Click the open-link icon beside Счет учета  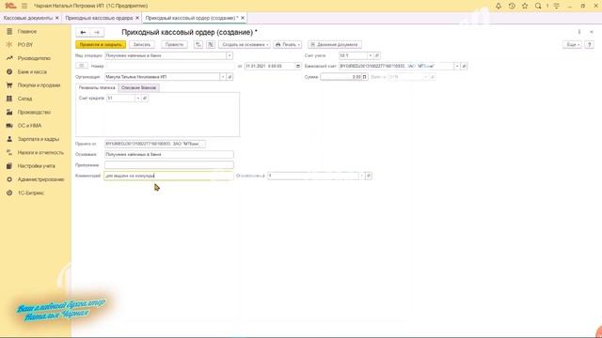[377, 55]
